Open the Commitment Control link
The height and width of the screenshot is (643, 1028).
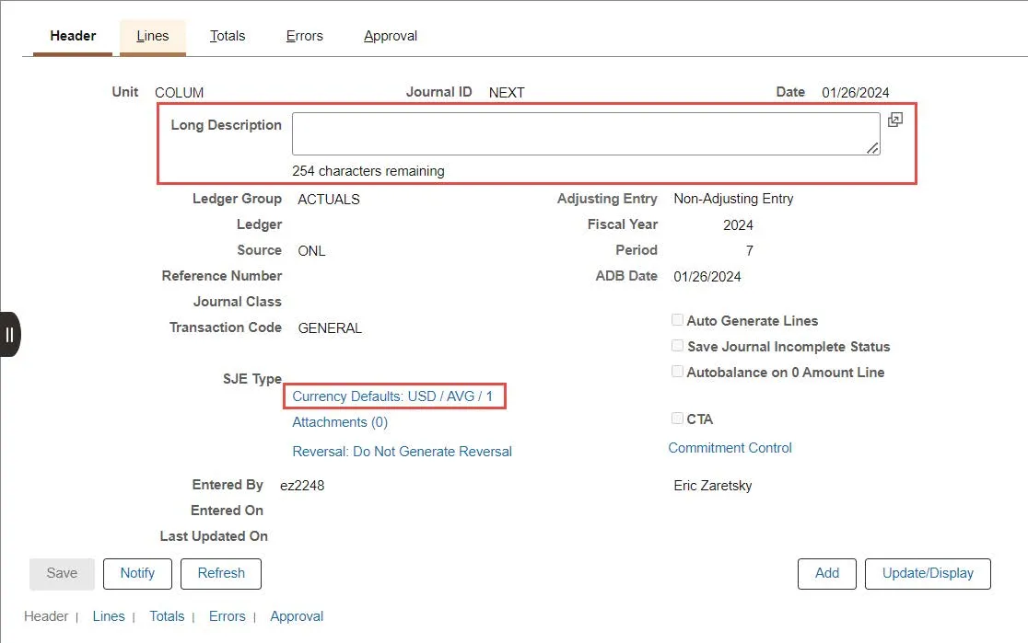point(730,448)
